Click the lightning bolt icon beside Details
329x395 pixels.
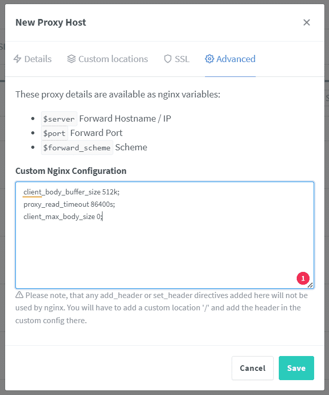17,59
